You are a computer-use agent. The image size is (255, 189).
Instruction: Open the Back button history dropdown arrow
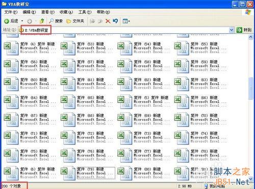pos(22,21)
